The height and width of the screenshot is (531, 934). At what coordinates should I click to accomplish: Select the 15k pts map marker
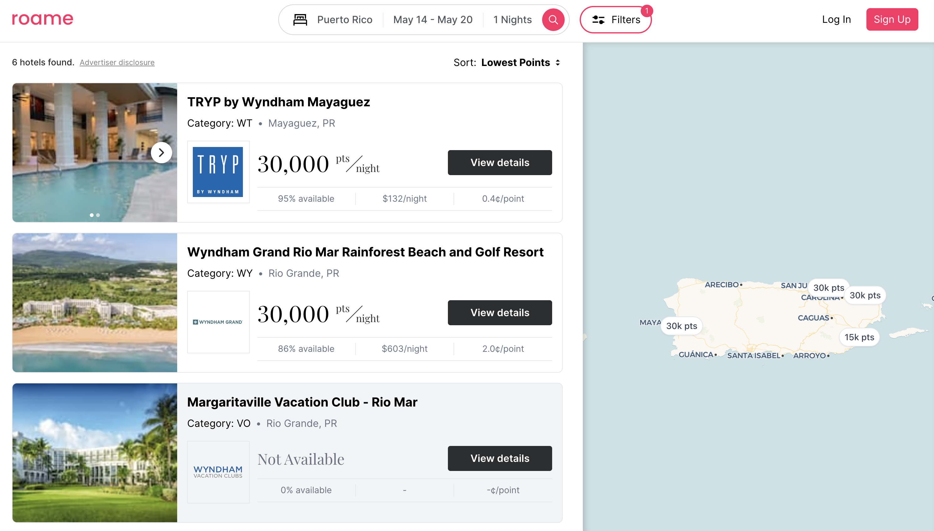pyautogui.click(x=859, y=337)
